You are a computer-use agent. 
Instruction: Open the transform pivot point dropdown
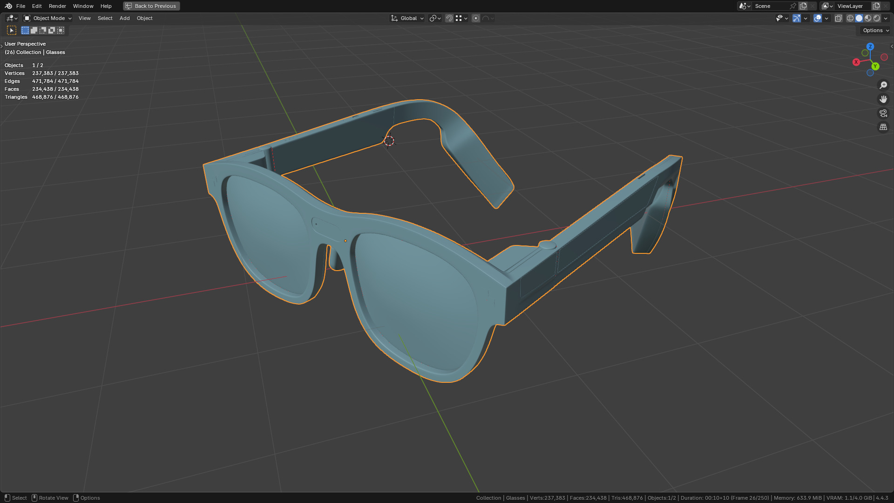435,18
